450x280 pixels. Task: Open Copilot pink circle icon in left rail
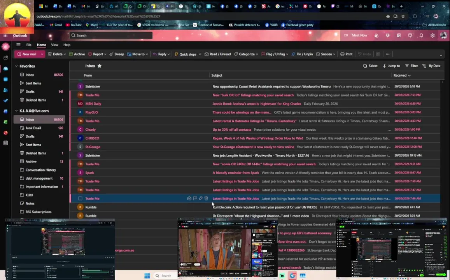coord(5,47)
